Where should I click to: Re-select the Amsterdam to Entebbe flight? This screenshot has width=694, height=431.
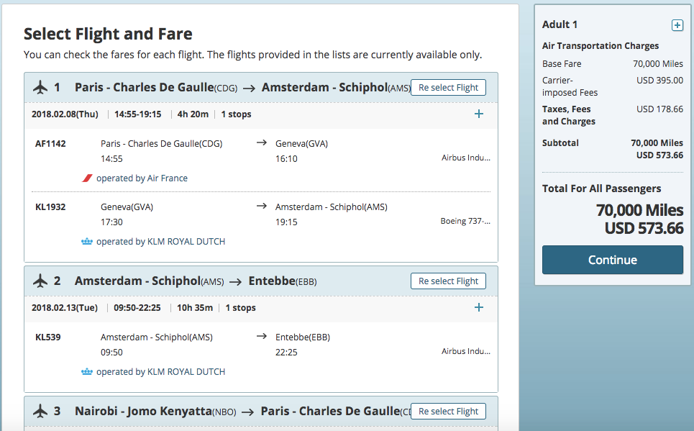448,281
